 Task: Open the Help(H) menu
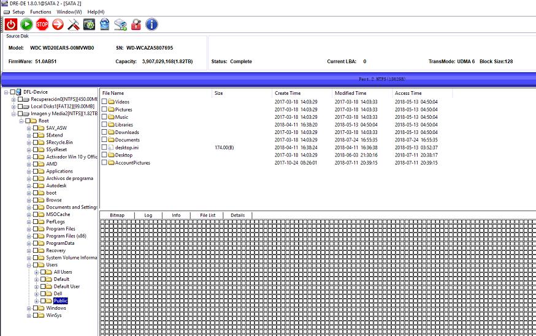(96, 12)
